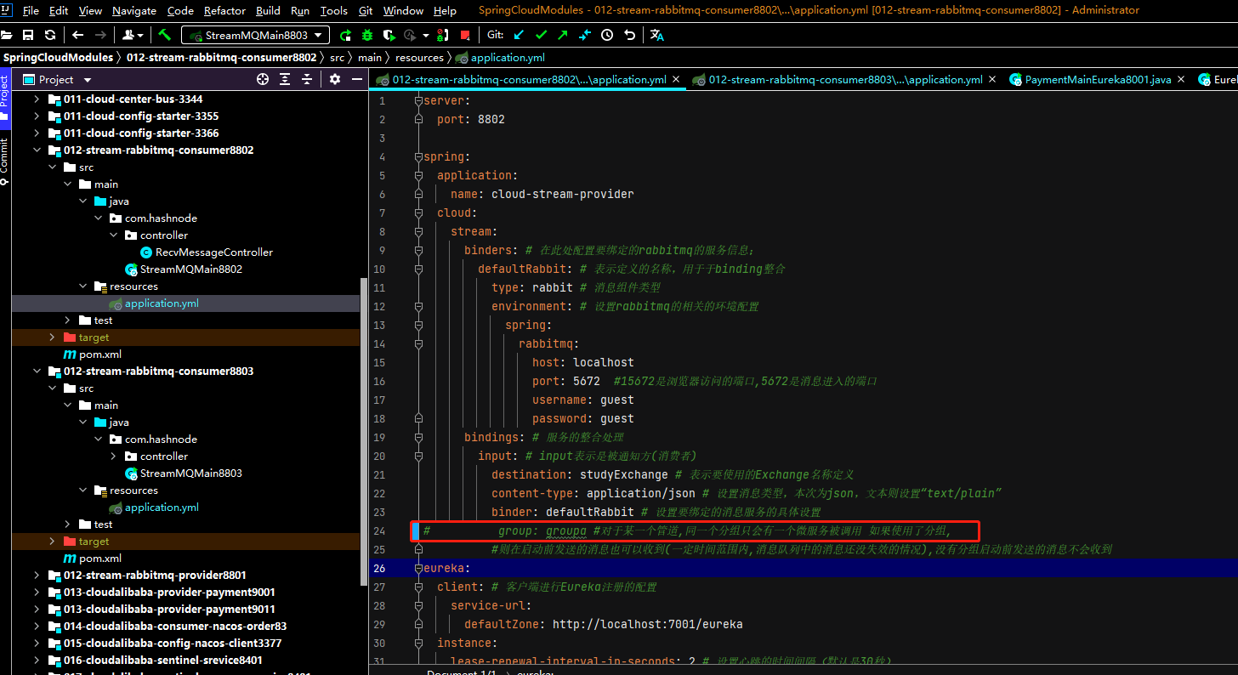Click the Translate toolbar icon
The width and height of the screenshot is (1238, 675).
pyautogui.click(x=657, y=35)
